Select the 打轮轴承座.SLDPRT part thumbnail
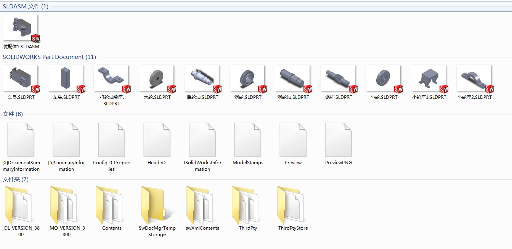This screenshot has height=249, width=512. coord(112,79)
